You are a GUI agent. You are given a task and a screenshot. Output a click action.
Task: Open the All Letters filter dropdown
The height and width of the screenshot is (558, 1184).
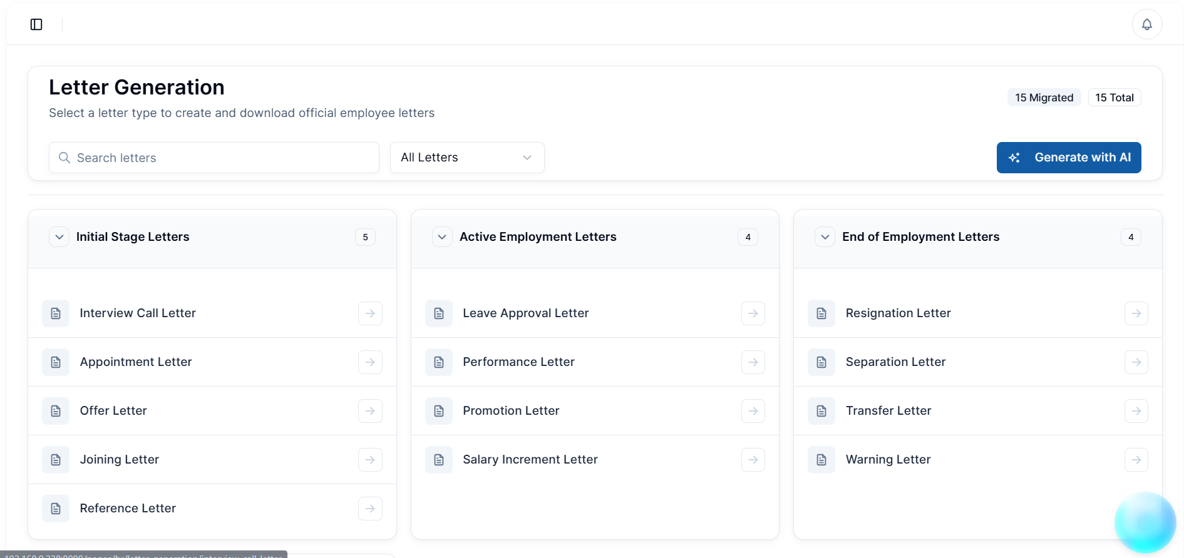(466, 158)
